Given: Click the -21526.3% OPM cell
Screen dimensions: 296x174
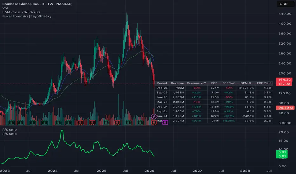Looking at the screenshot, I should point(246,88).
